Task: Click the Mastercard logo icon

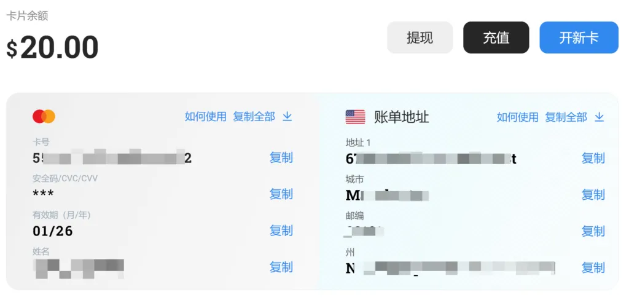Action: click(x=44, y=116)
